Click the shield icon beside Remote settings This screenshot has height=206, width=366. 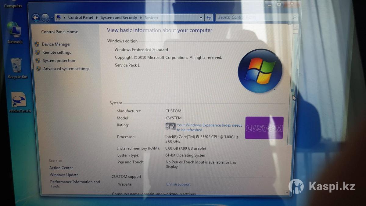(x=37, y=52)
